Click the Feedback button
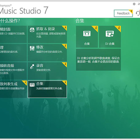The height and width of the screenshot is (140, 140). [x=123, y=13]
